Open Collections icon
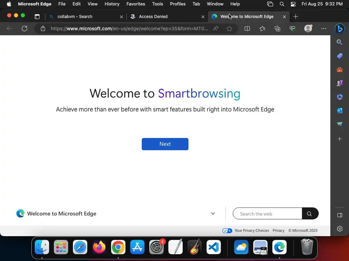 277,29
